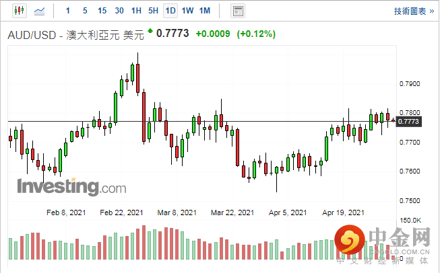Image resolution: width=440 pixels, height=273 pixels.
Task: Switch to the area line chart icon
Action: tap(39, 11)
